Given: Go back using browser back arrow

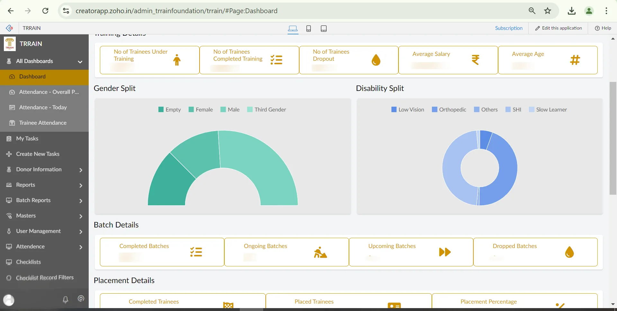Looking at the screenshot, I should tap(11, 11).
